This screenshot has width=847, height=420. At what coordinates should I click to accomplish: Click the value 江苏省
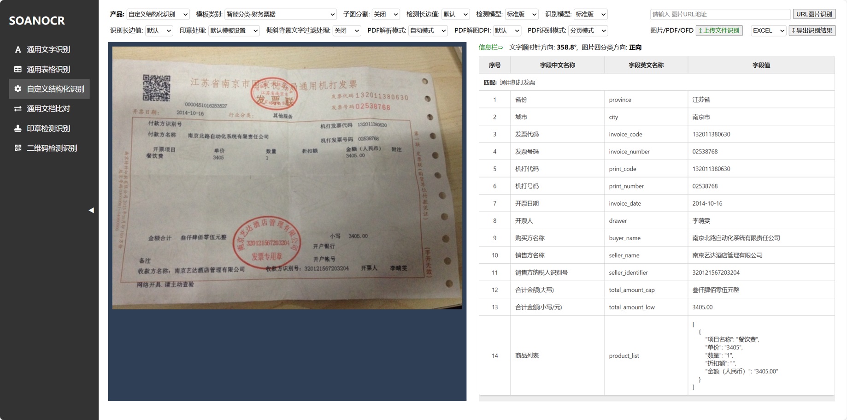pyautogui.click(x=701, y=100)
